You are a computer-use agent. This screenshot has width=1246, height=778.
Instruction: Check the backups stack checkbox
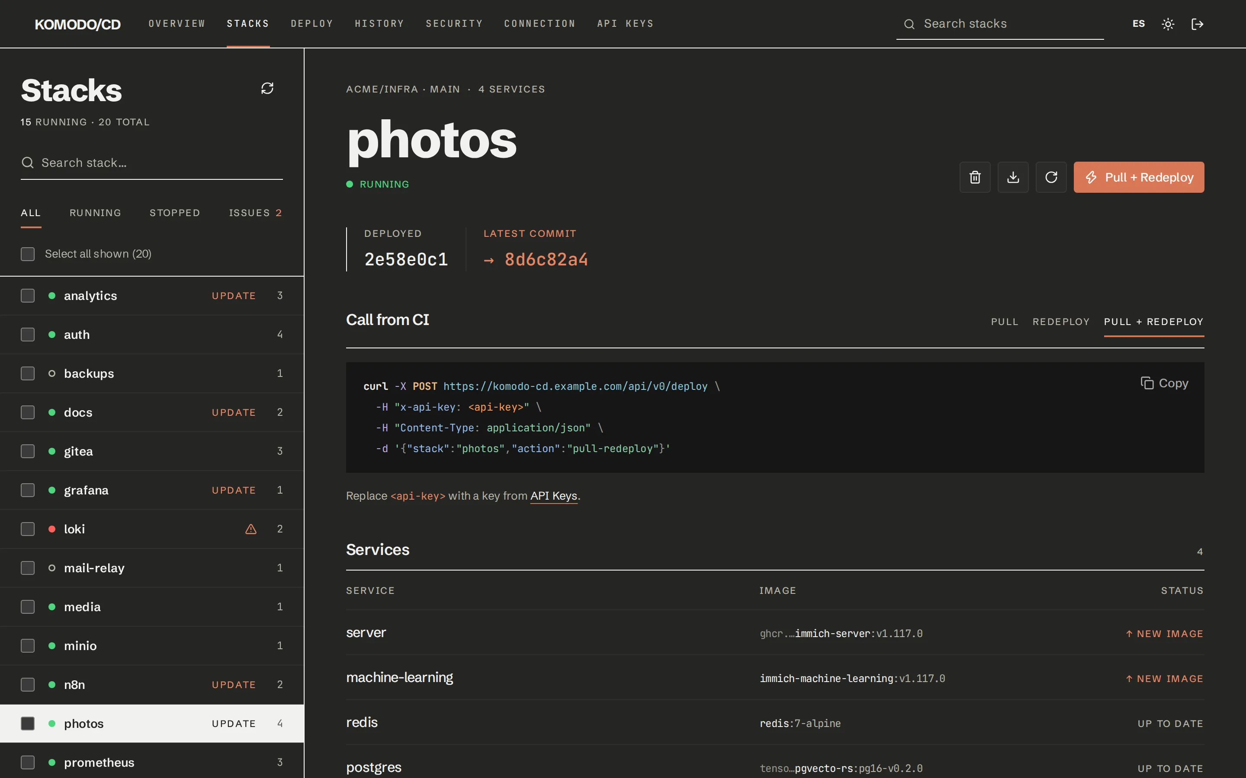point(28,373)
